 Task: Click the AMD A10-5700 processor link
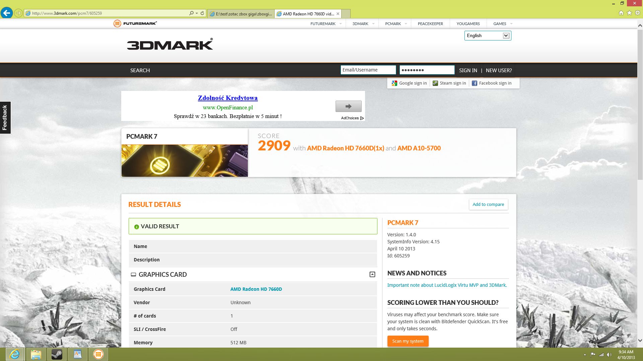click(x=419, y=148)
